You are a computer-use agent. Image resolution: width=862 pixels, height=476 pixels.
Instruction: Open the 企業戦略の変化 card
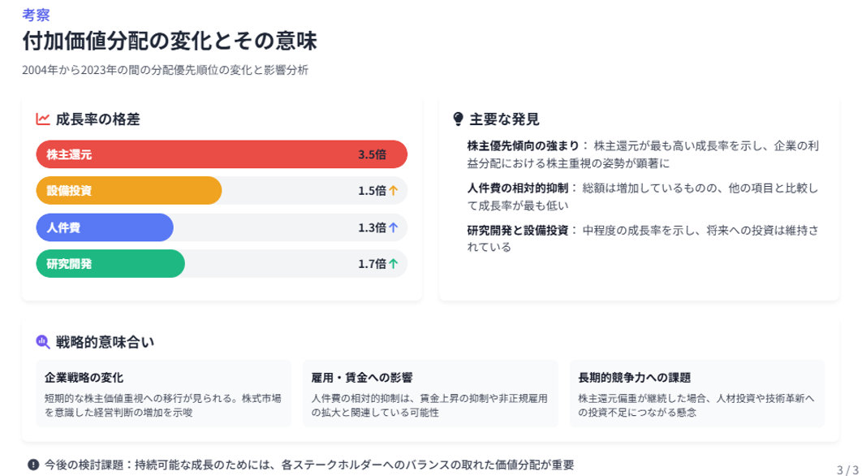pyautogui.click(x=163, y=394)
